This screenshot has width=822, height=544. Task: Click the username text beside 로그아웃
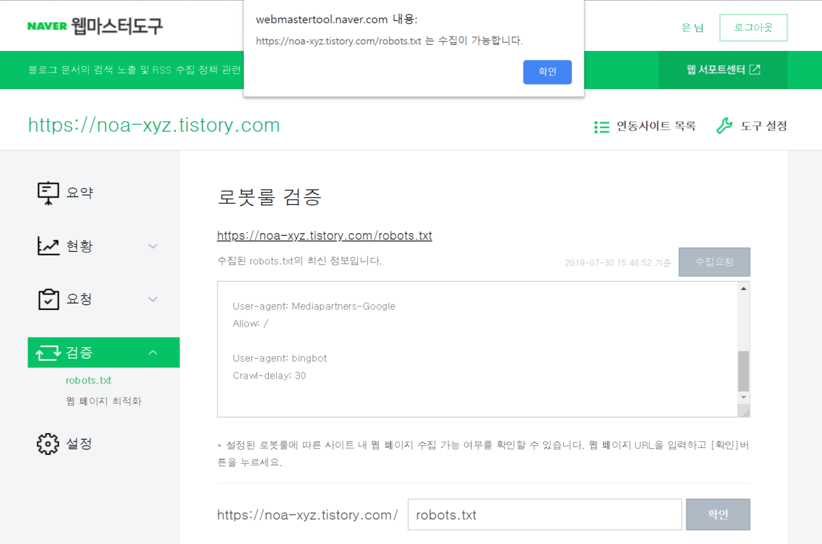(692, 28)
